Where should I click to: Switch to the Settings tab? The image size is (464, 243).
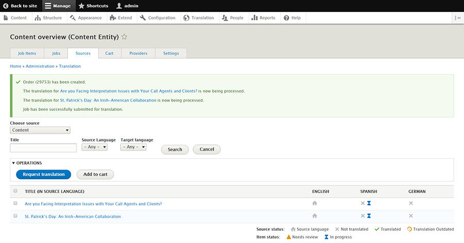click(x=171, y=53)
